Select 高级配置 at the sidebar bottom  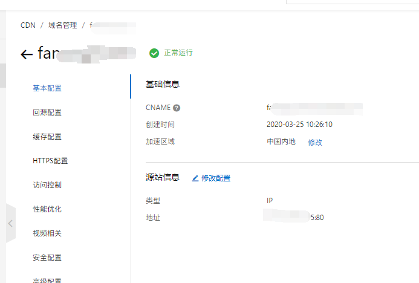pyautogui.click(x=47, y=279)
